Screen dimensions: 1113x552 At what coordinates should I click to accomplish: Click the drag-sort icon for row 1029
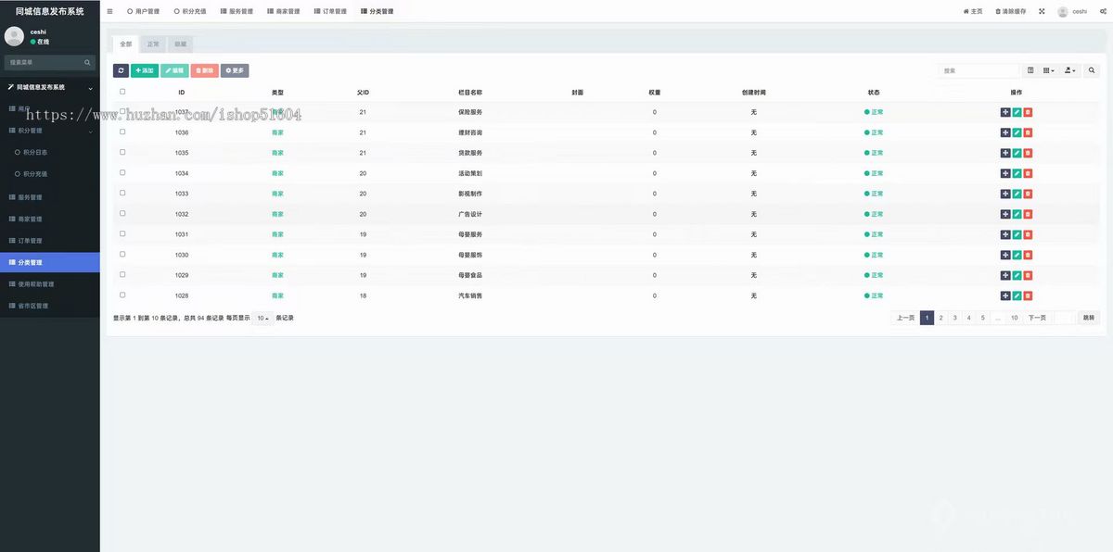point(1005,275)
